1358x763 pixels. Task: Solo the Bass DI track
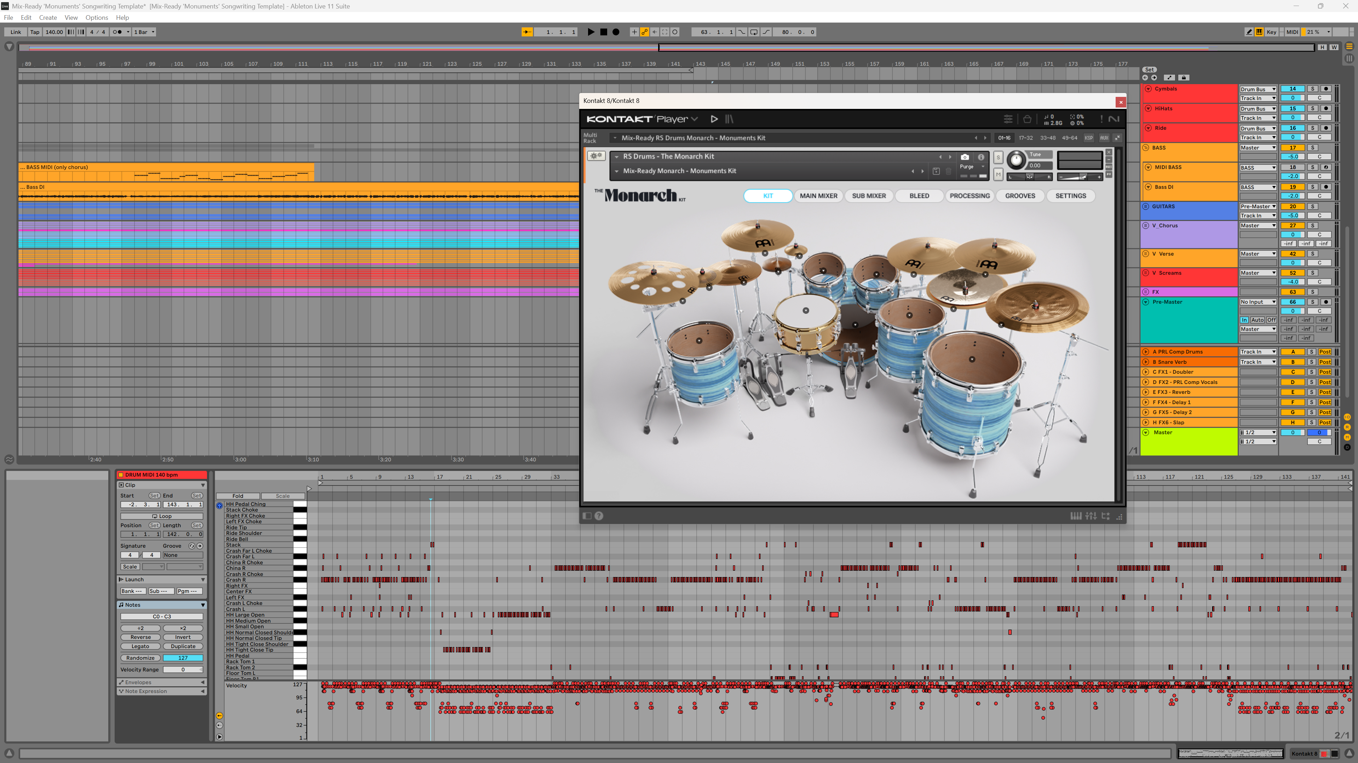[1313, 187]
